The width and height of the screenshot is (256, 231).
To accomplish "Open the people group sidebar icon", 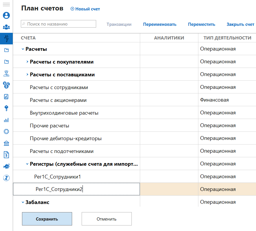I will (6, 27).
